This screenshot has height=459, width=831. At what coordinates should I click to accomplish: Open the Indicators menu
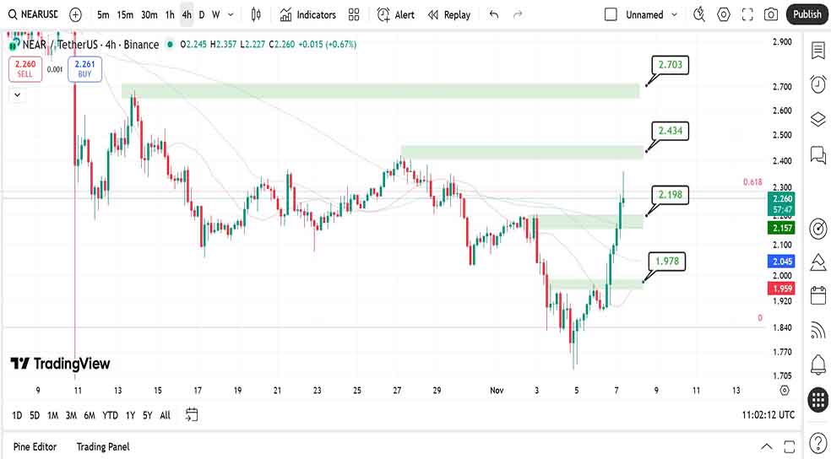[308, 14]
